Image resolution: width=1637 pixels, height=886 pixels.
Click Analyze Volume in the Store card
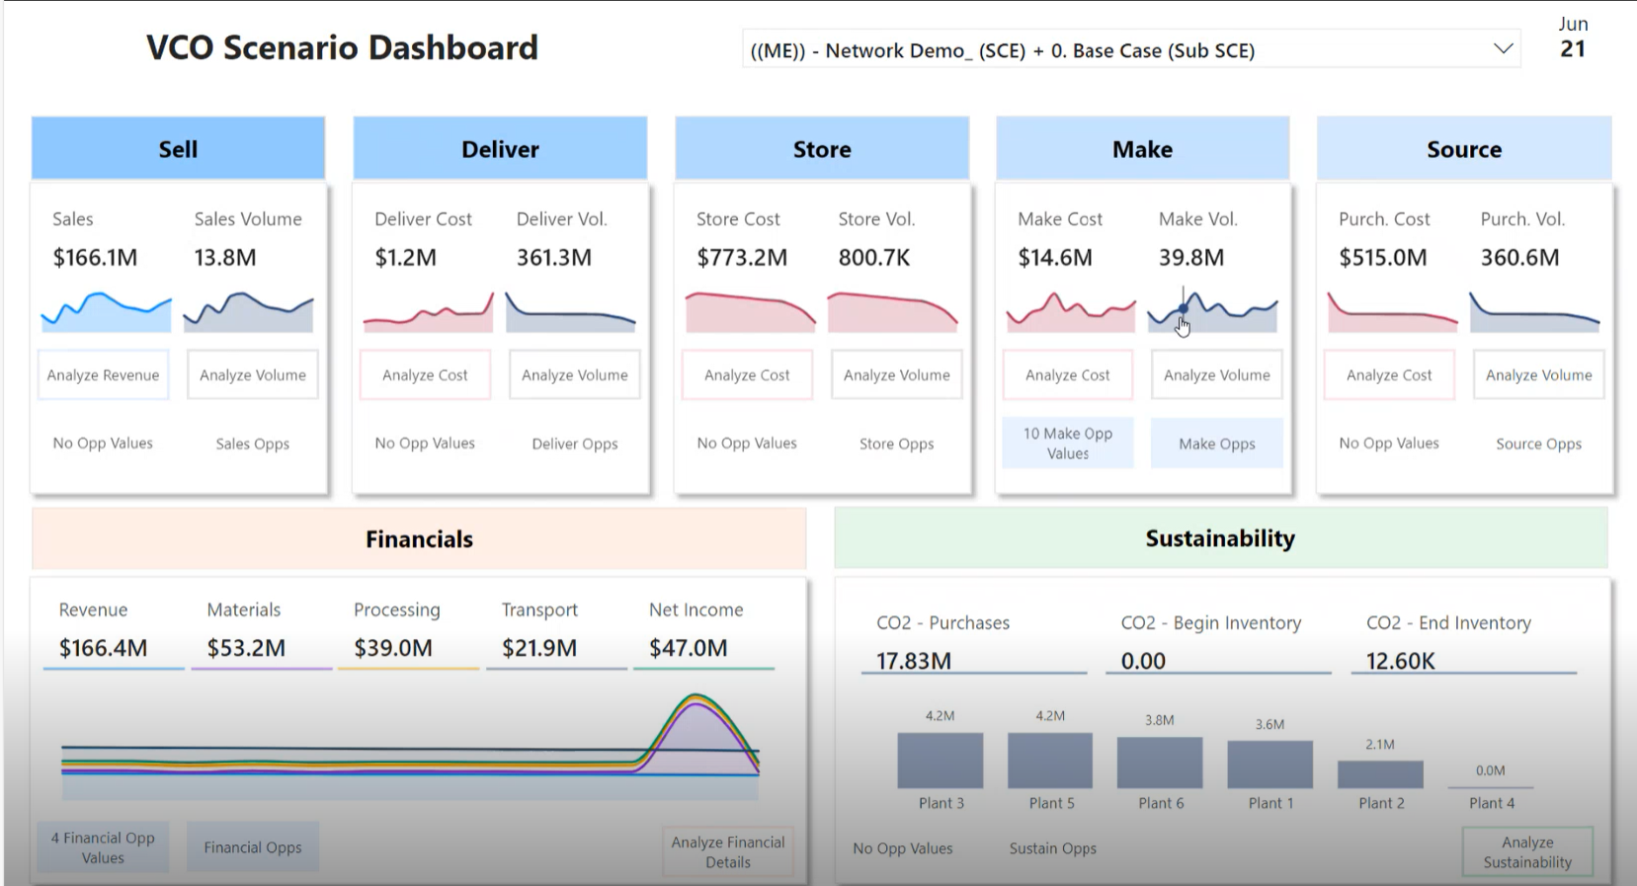point(896,375)
